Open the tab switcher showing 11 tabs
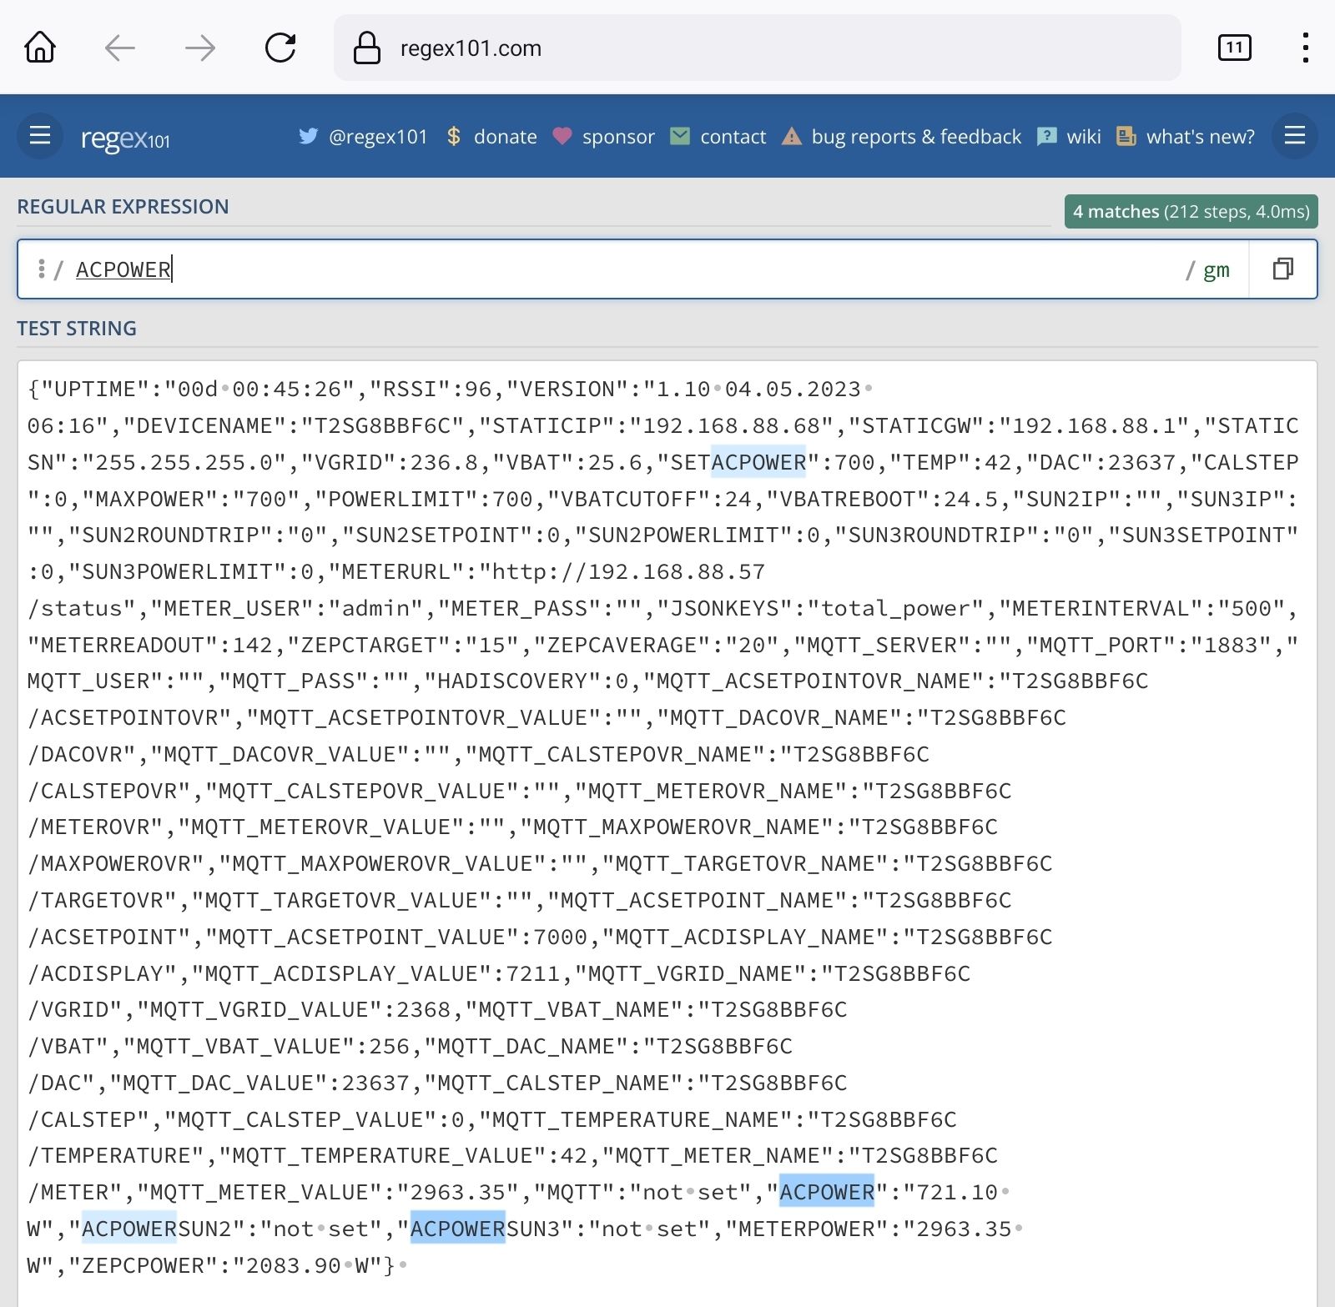Screen dimensions: 1335x1307 [x=1235, y=48]
